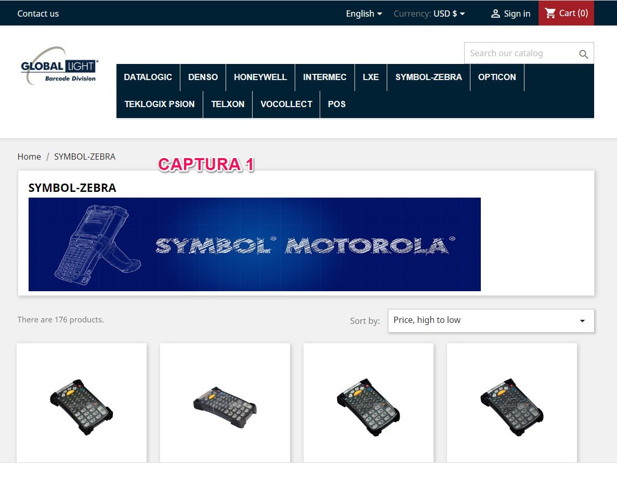Click the Sign in person icon

click(495, 14)
